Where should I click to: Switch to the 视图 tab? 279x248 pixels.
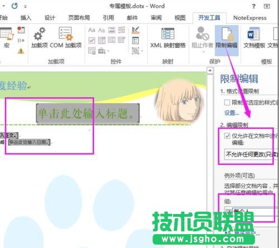tap(180, 18)
